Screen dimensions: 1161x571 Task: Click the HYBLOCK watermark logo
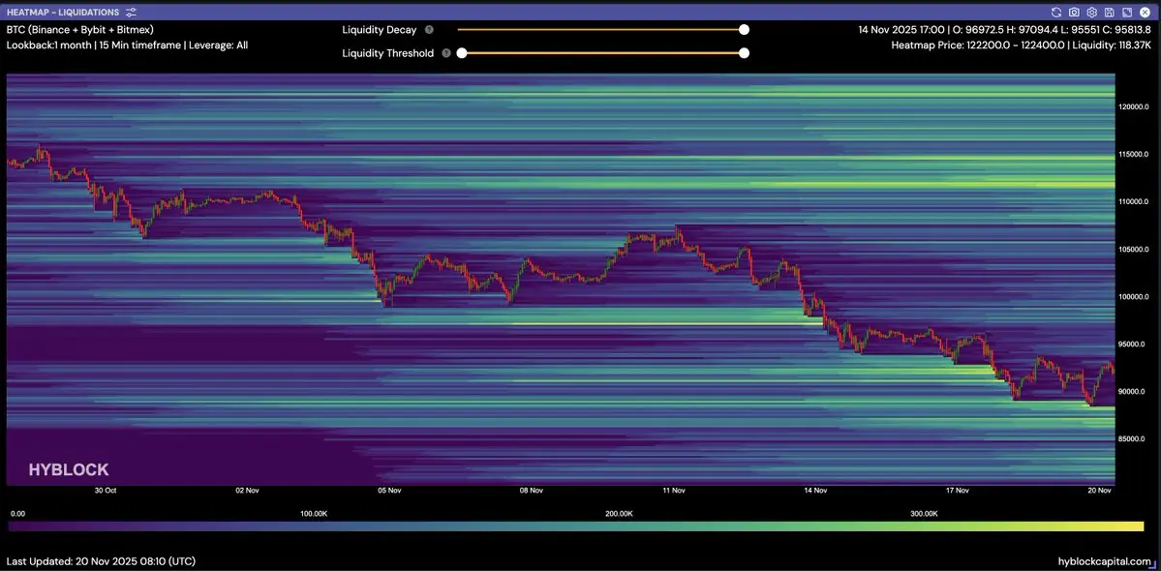[68, 469]
